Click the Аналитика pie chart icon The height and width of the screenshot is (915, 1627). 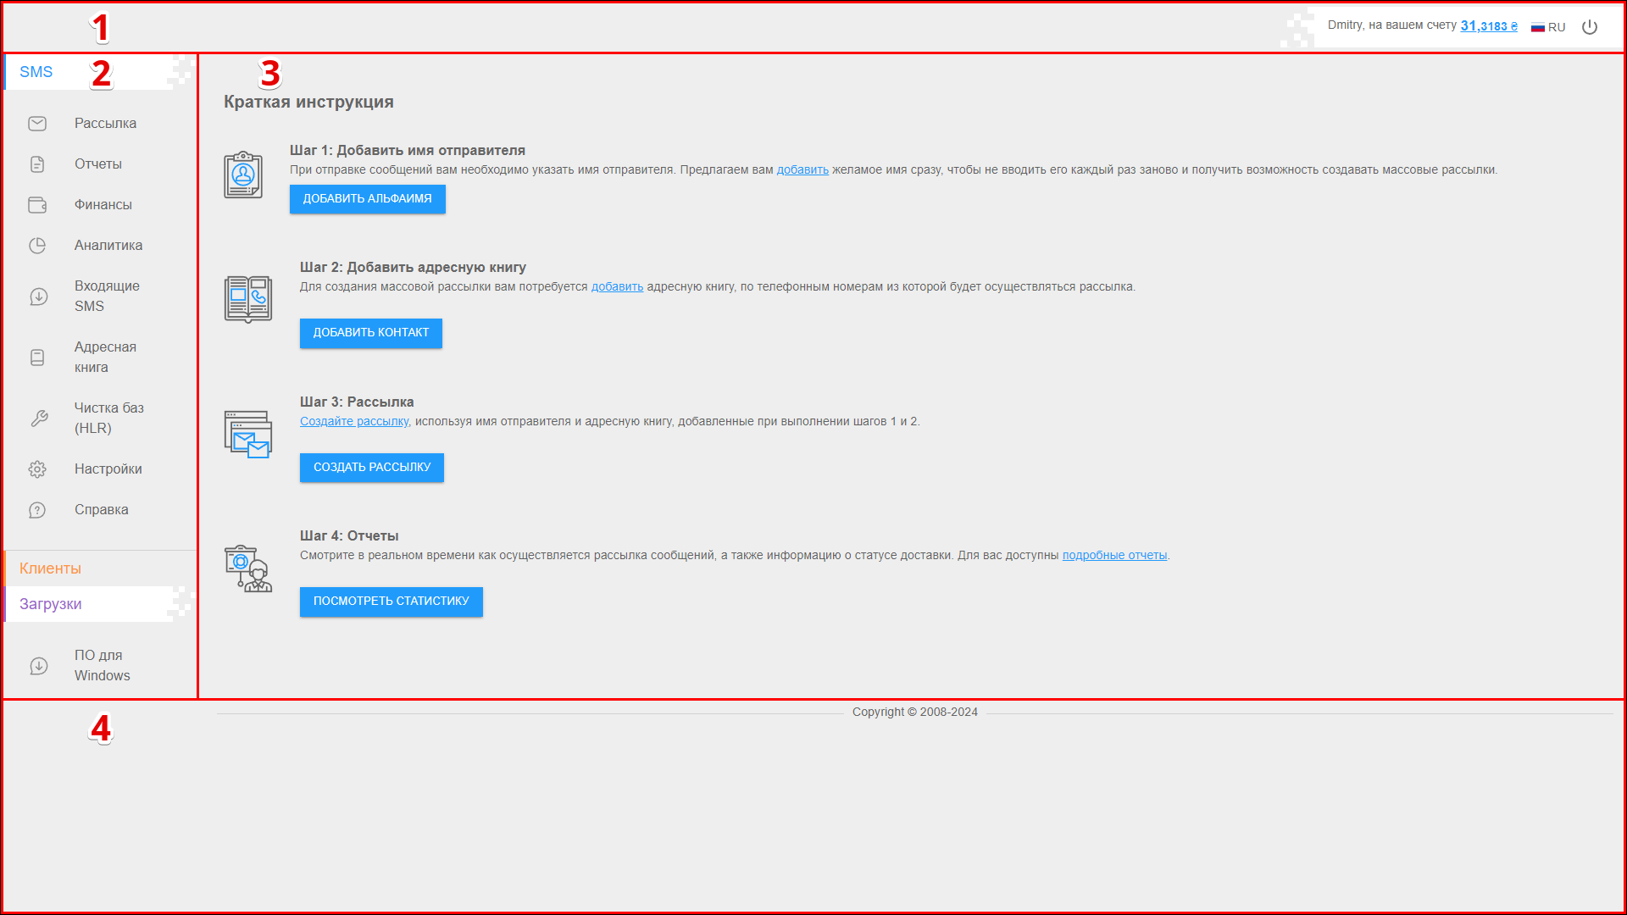pos(37,246)
